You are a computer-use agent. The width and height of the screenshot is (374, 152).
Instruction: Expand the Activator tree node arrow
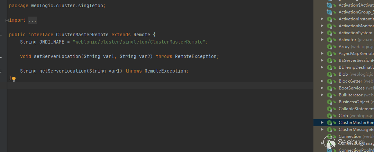point(322,40)
